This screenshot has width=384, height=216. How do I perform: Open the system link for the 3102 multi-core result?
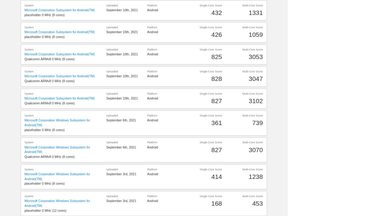59,98
